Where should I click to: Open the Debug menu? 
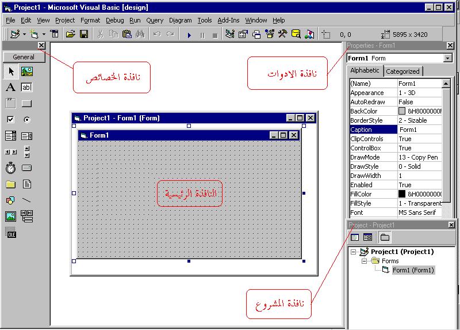(114, 20)
